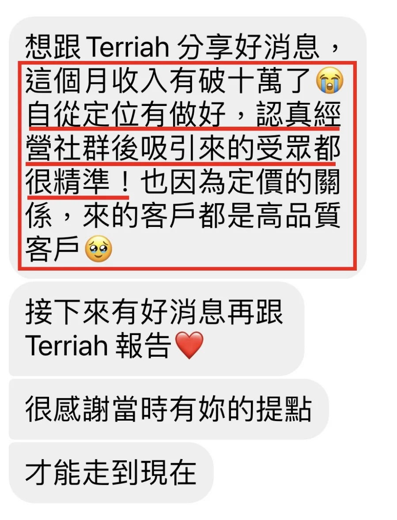Image resolution: width=397 pixels, height=520 pixels.
Task: Click the word 想跟 starting the first message
Action: (x=53, y=47)
